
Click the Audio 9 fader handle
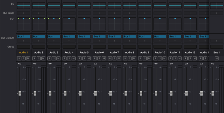141,93
